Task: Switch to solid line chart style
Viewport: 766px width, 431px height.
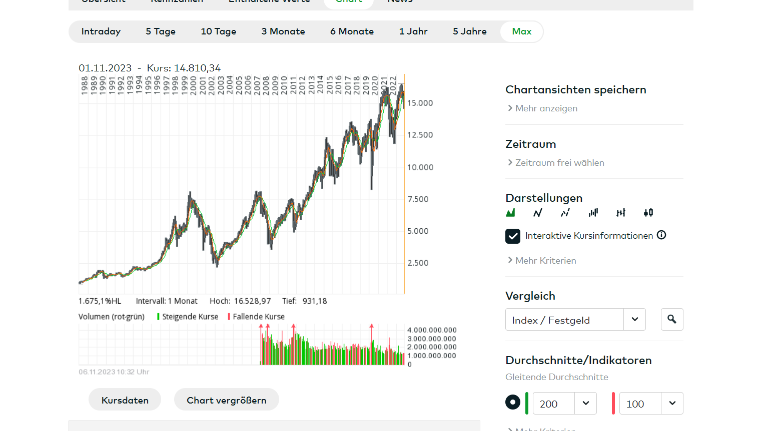Action: pyautogui.click(x=538, y=213)
